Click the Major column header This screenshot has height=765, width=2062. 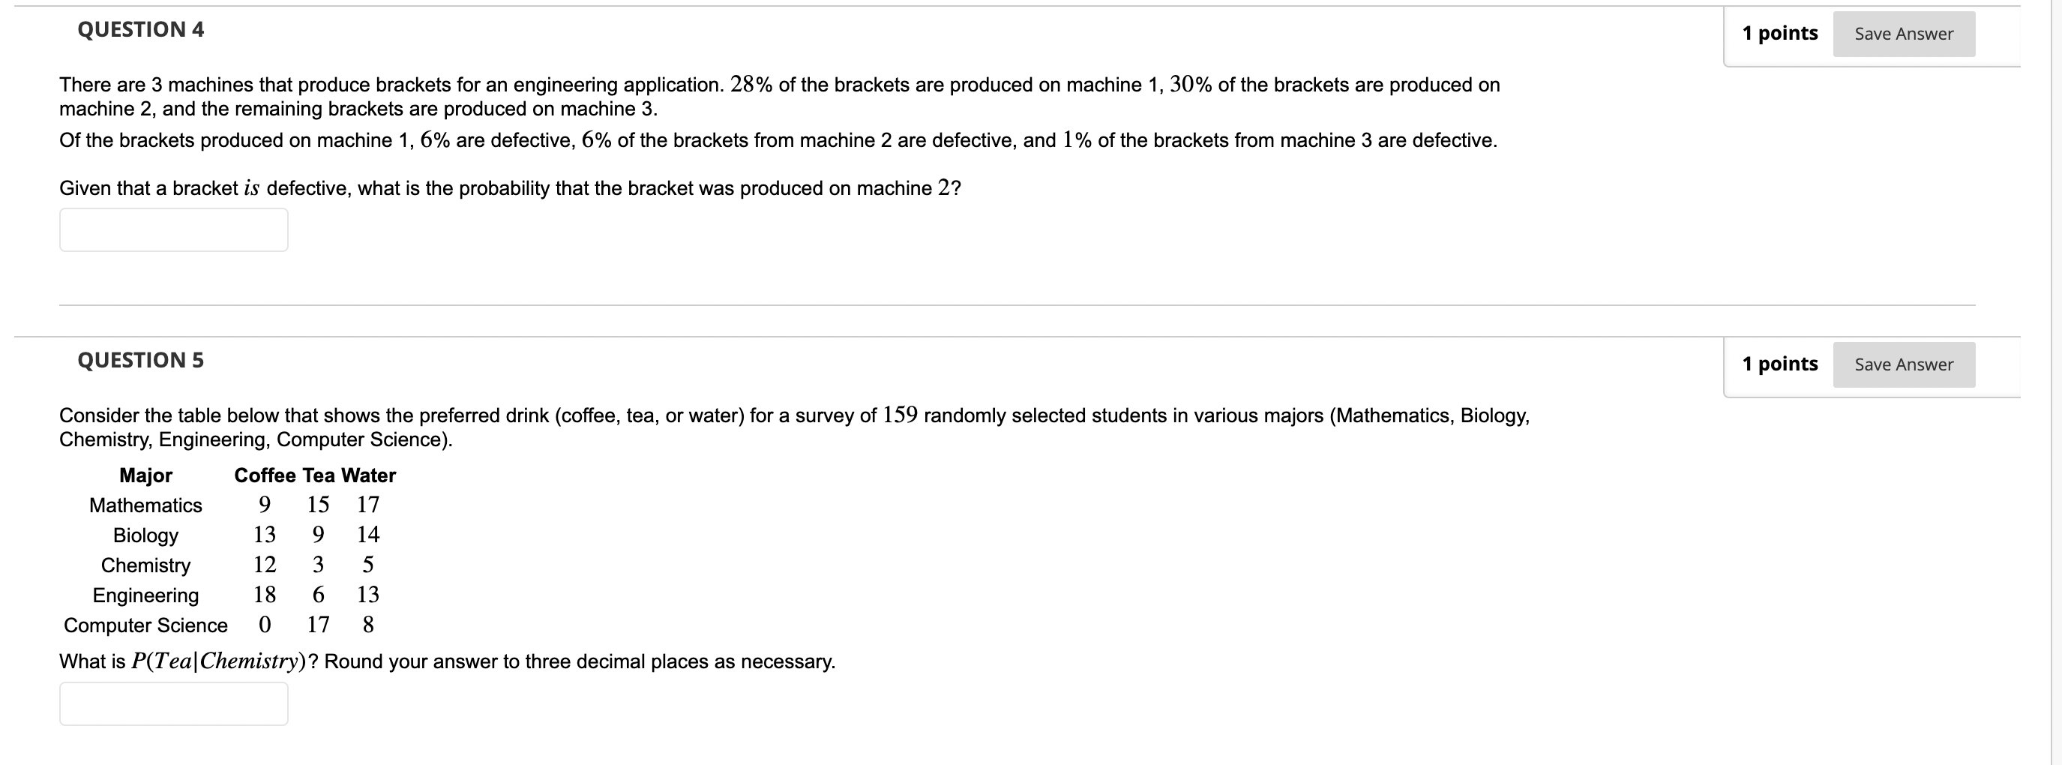(x=145, y=475)
